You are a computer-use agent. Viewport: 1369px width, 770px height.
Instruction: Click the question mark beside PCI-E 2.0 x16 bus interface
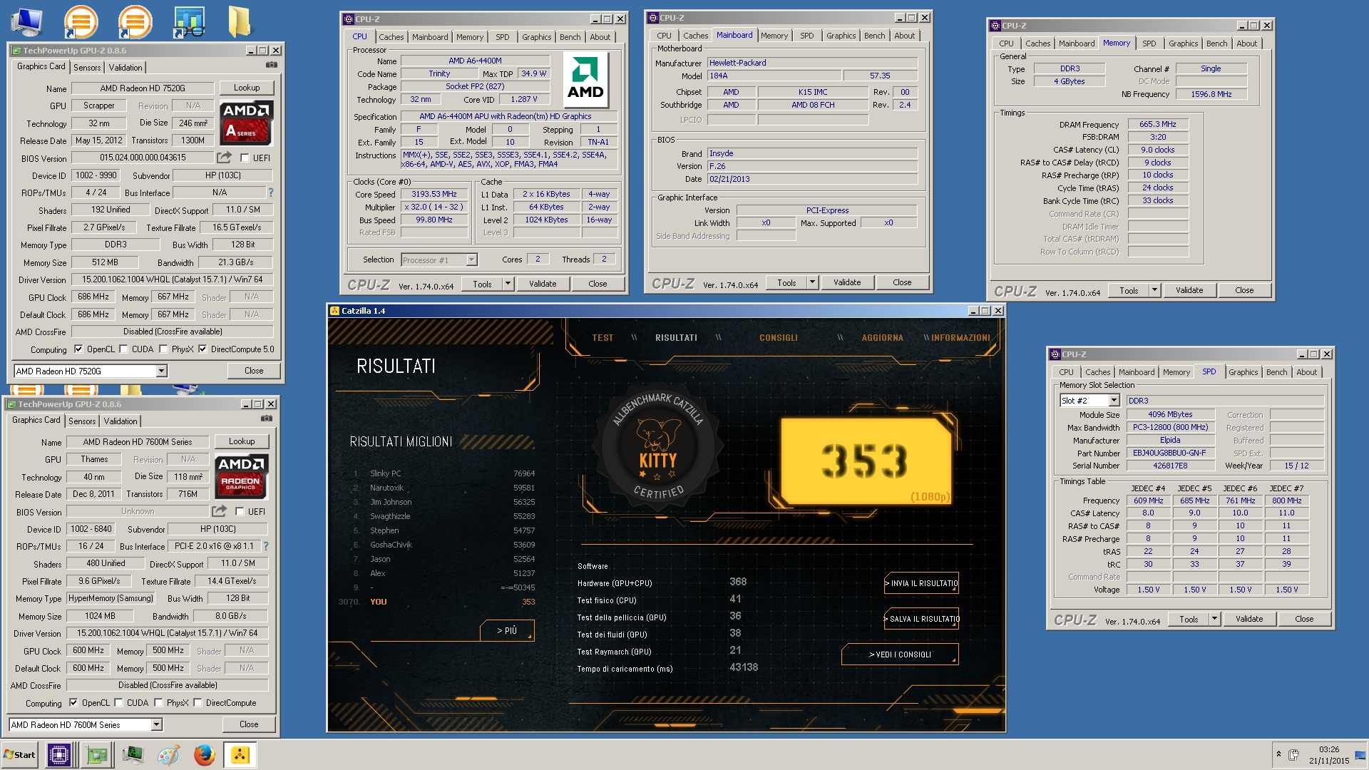265,546
